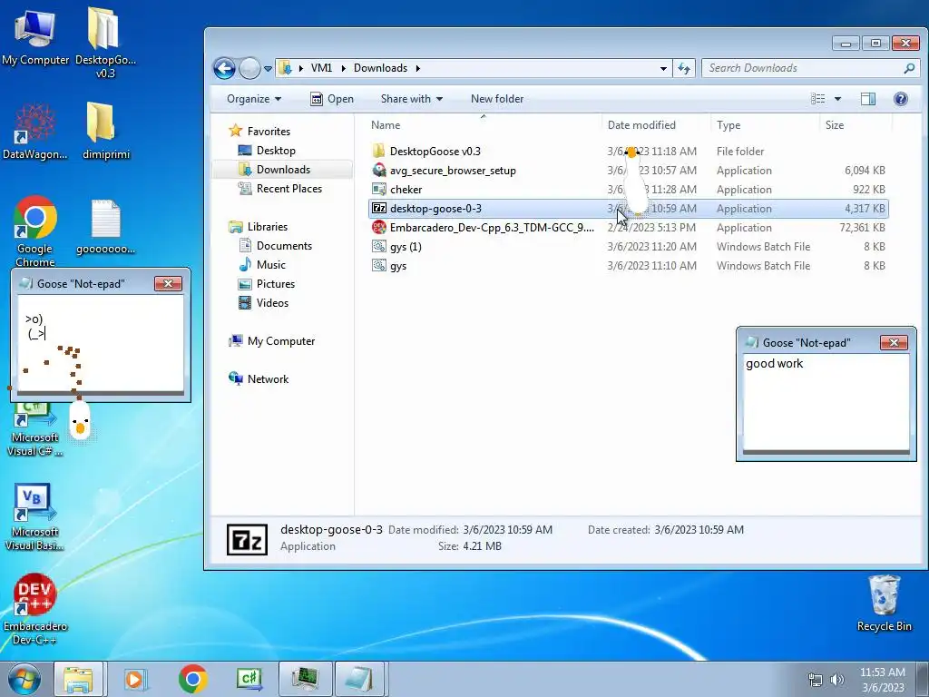
Task: Open dimiprimi folder on desktop
Action: point(105,131)
